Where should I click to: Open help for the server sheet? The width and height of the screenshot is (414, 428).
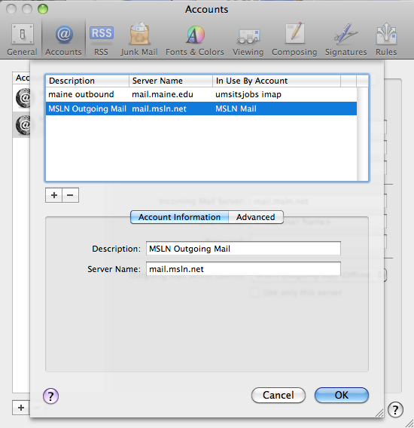(x=50, y=396)
